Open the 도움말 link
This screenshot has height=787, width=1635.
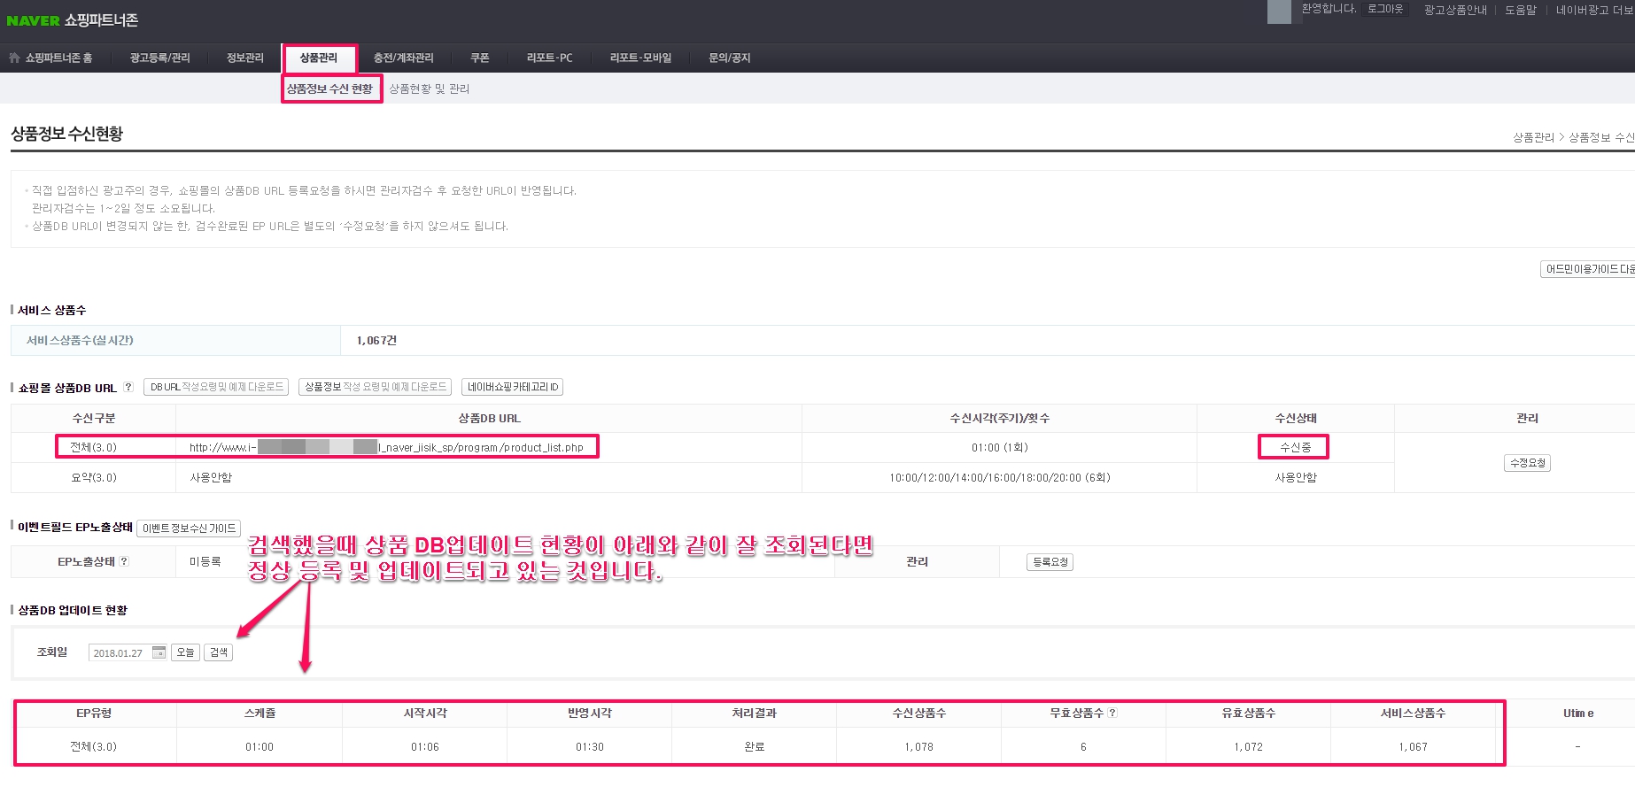pos(1521,10)
